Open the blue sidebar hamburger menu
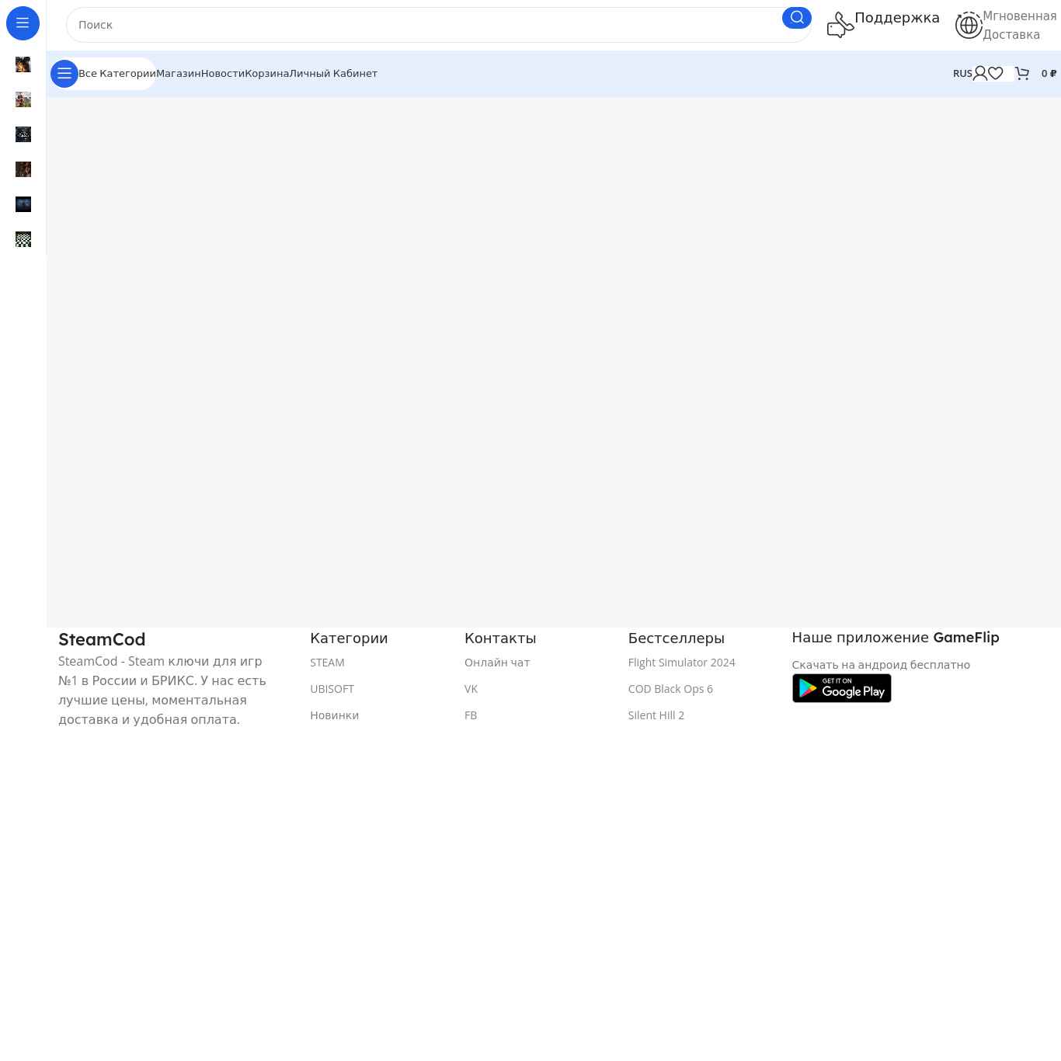This screenshot has width=1061, height=1061. [23, 23]
